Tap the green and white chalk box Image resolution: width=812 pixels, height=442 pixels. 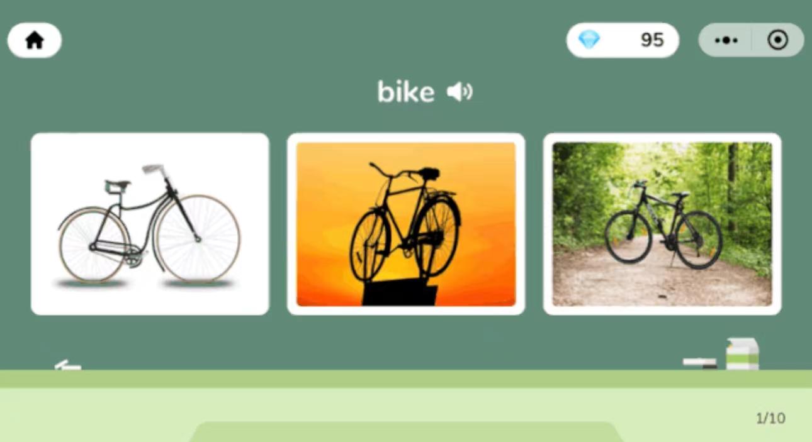pos(743,354)
